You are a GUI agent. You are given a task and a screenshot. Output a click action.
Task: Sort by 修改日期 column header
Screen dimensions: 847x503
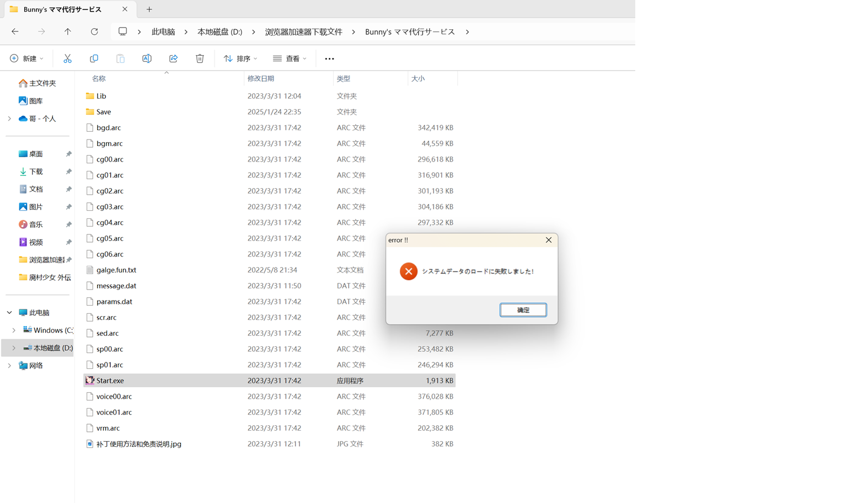(x=261, y=79)
